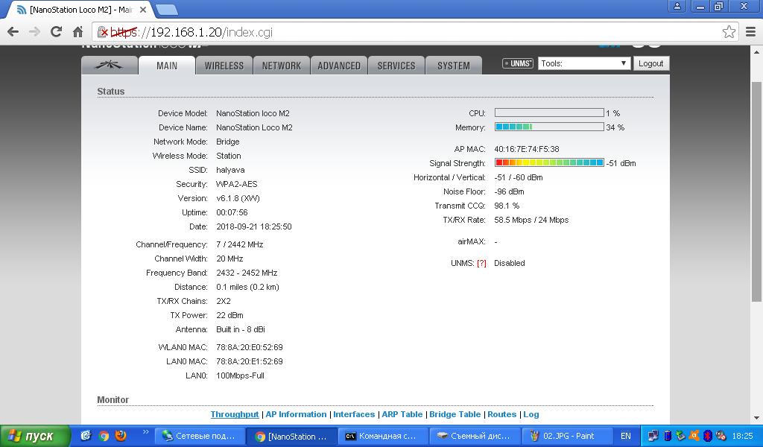
Task: Switch to '[NanoStation ...' taskbar button
Action: click(292, 436)
